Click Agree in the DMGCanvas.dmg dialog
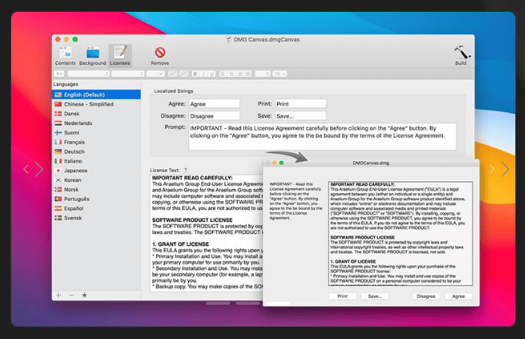The image size is (525, 339). click(x=458, y=297)
